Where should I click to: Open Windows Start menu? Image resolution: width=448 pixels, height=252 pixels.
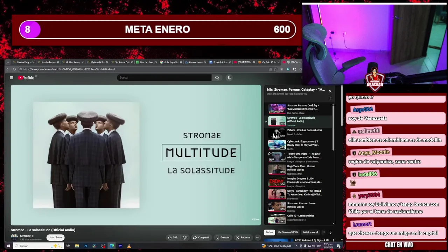tap(8, 246)
